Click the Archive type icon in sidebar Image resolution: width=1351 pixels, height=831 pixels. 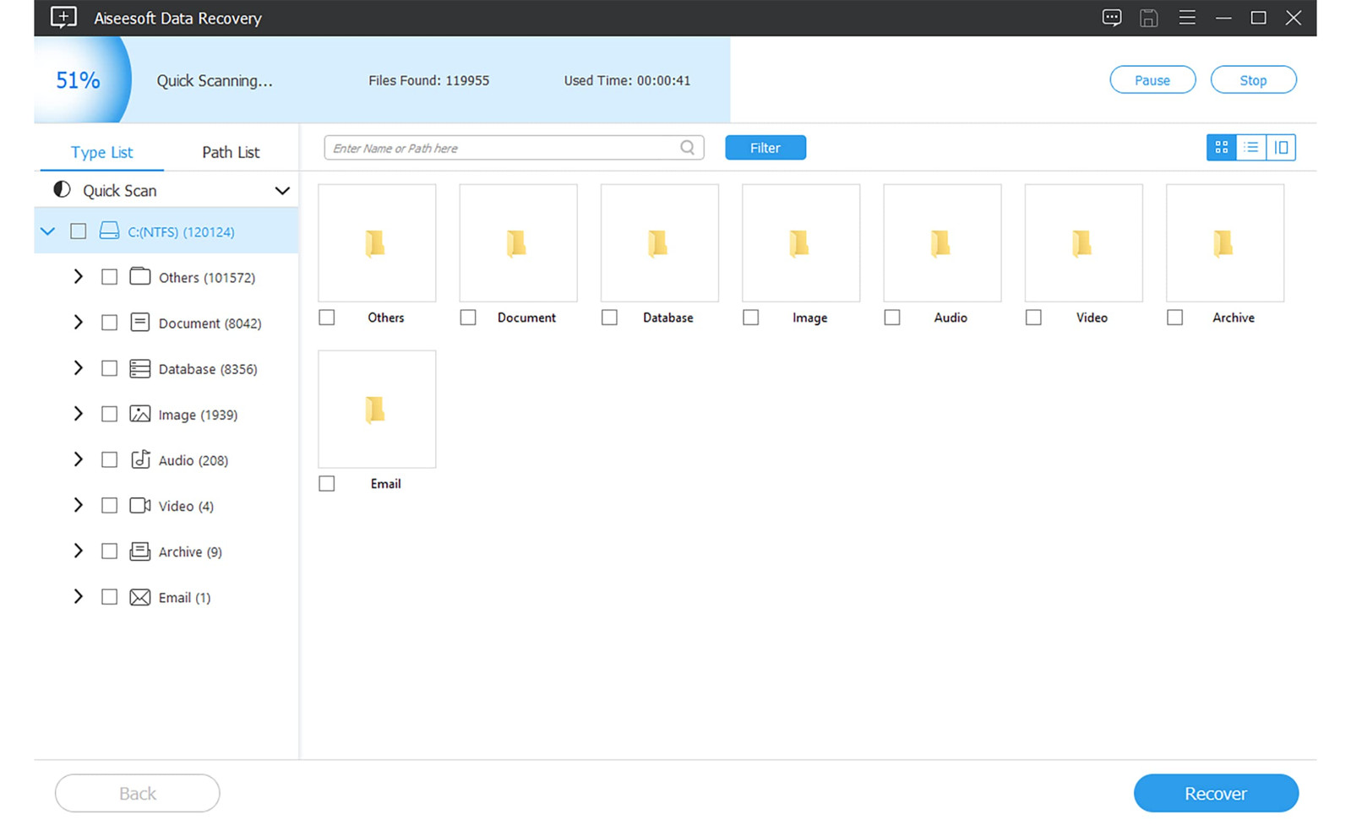pyautogui.click(x=140, y=551)
